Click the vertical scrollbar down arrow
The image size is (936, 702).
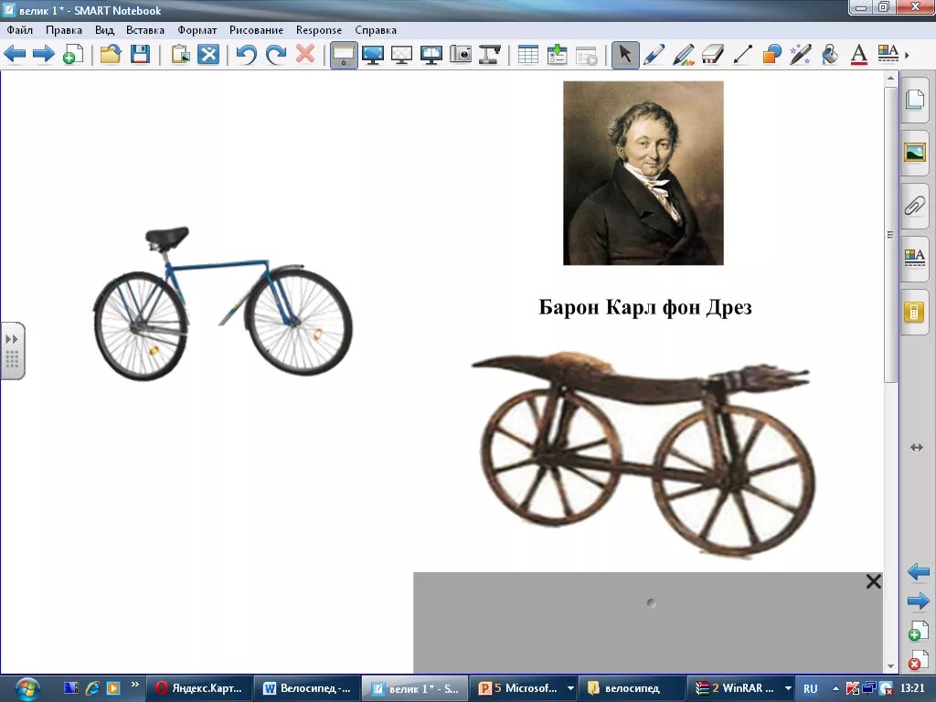coord(890,666)
